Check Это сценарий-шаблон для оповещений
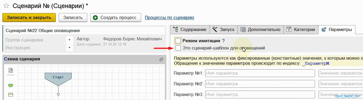363x100 pixels. coord(178,48)
